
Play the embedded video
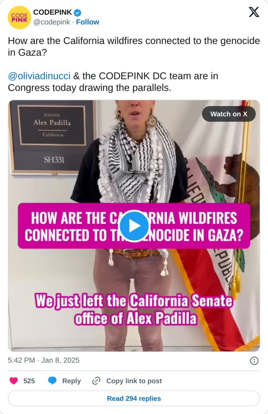click(134, 226)
